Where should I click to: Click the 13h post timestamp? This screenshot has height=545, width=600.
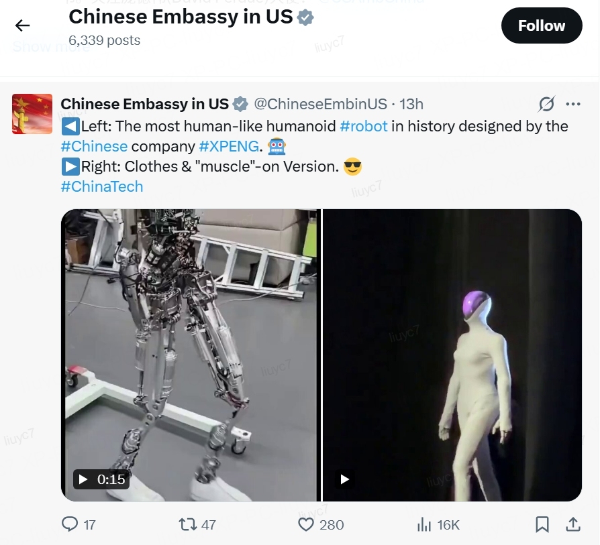pyautogui.click(x=411, y=104)
